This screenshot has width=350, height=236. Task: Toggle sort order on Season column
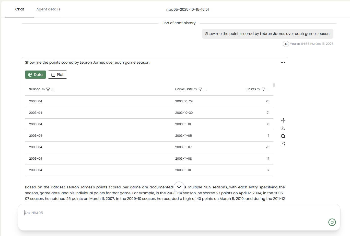[x=43, y=89]
